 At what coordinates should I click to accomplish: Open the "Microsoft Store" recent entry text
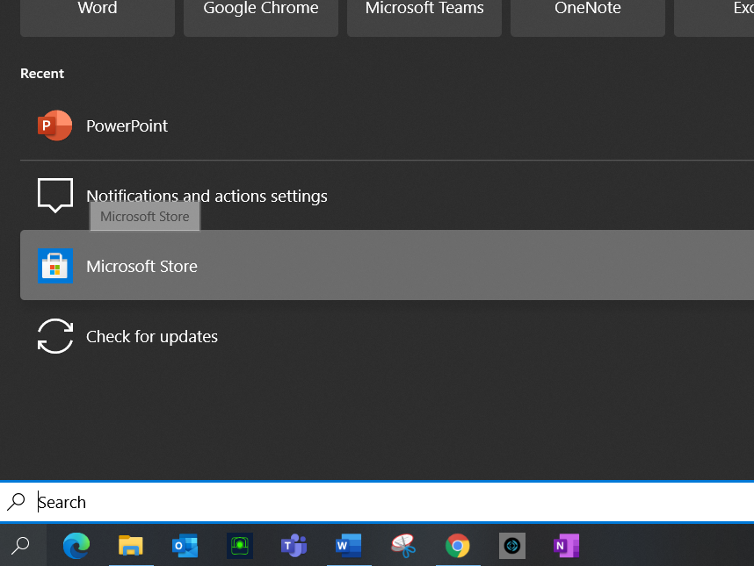coord(141,266)
